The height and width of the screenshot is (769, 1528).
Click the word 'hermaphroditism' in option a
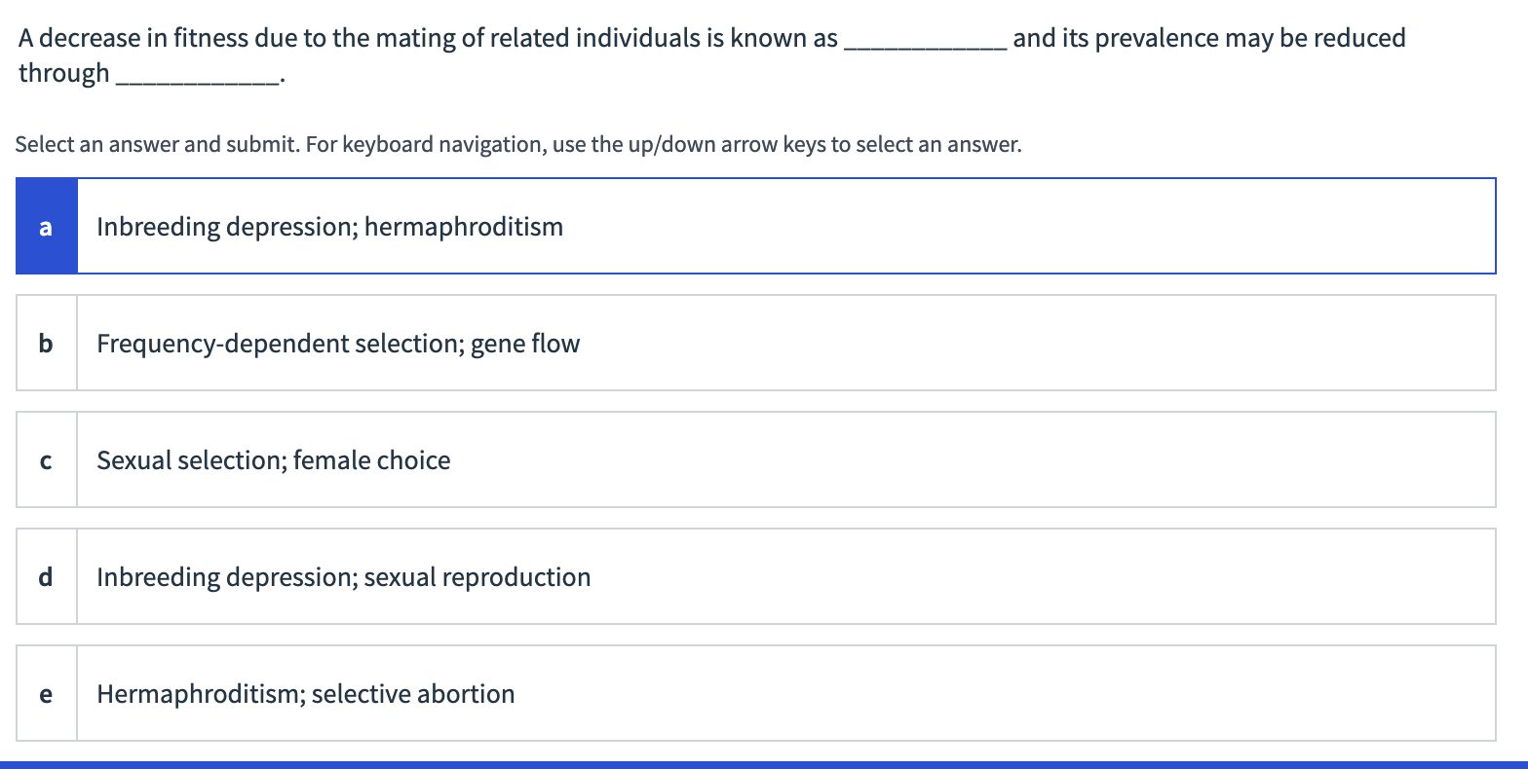coord(464,227)
